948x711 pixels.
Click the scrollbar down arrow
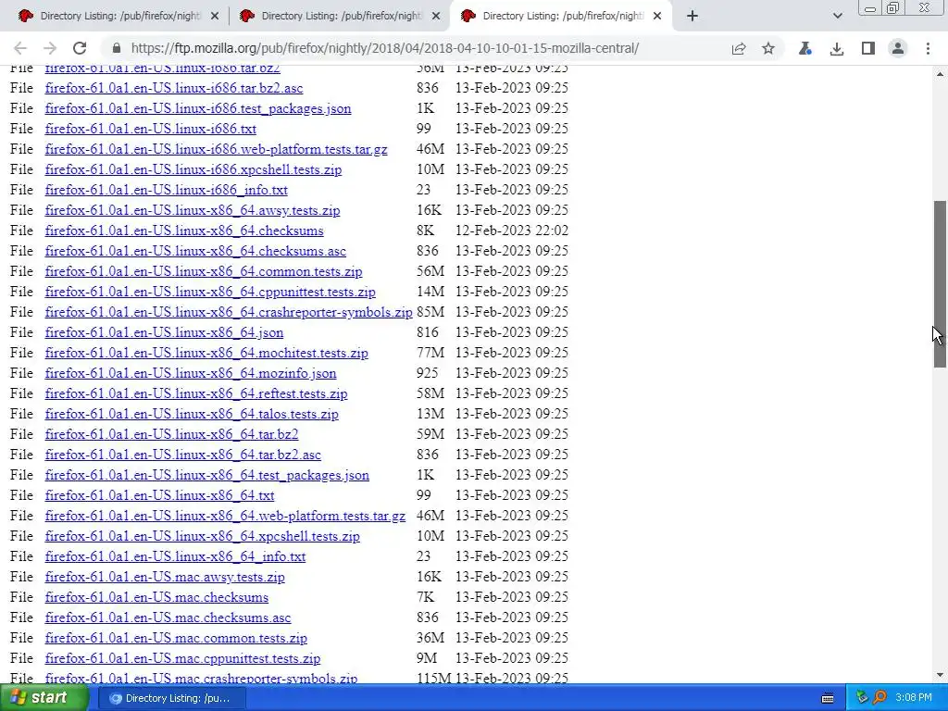tap(940, 675)
